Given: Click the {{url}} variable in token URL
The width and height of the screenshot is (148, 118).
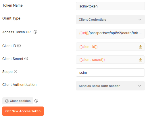Looking at the screenshot, I should (x=84, y=33).
